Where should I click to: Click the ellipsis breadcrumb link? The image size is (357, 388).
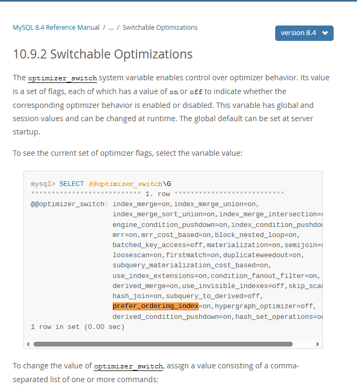click(111, 28)
